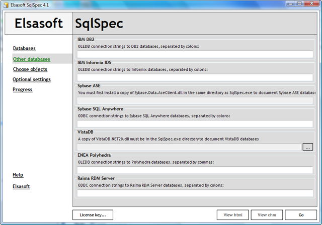Start documentation with Go button
322x225 pixels.
pos(301,215)
